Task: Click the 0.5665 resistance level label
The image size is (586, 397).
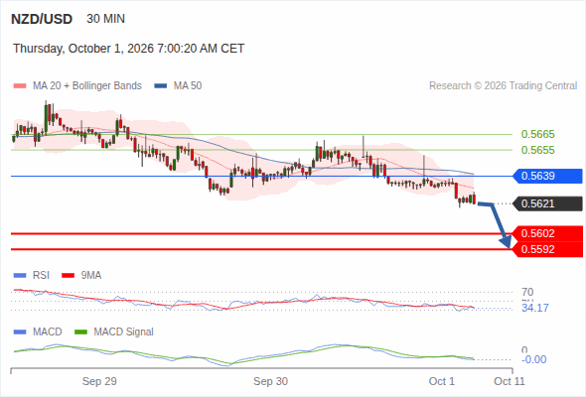Action: pyautogui.click(x=537, y=134)
